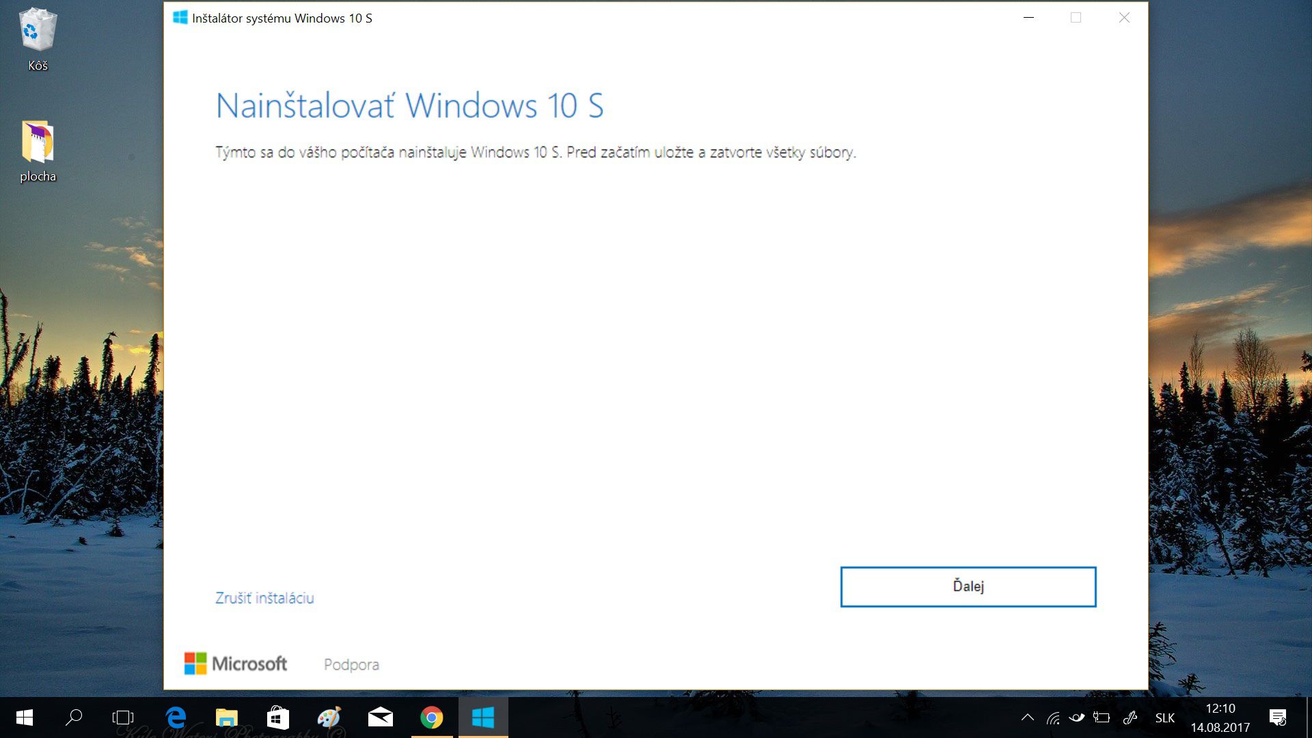1312x738 pixels.
Task: Select the Kôš recycle bin desktop icon
Action: tap(38, 40)
